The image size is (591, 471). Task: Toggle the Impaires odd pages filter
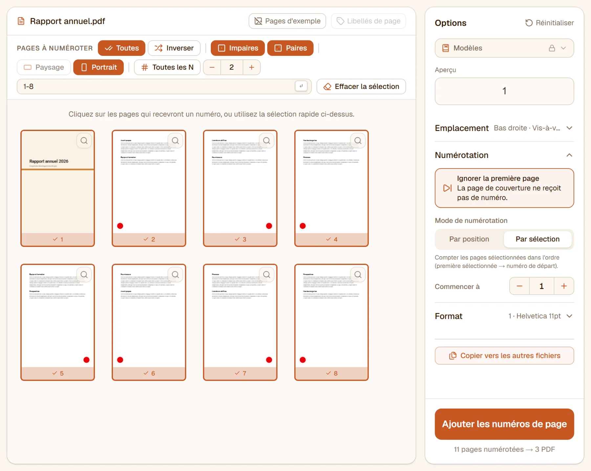(x=238, y=48)
